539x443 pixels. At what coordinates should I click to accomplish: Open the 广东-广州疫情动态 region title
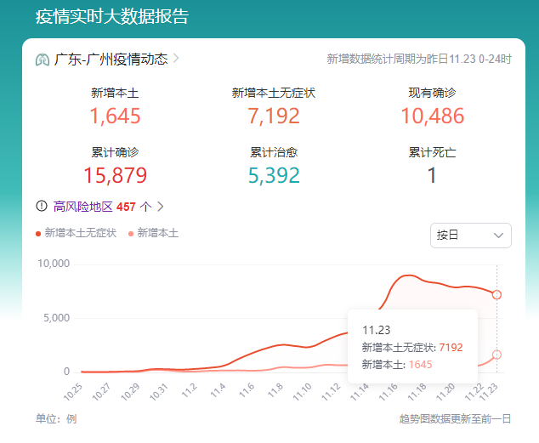[x=111, y=60]
